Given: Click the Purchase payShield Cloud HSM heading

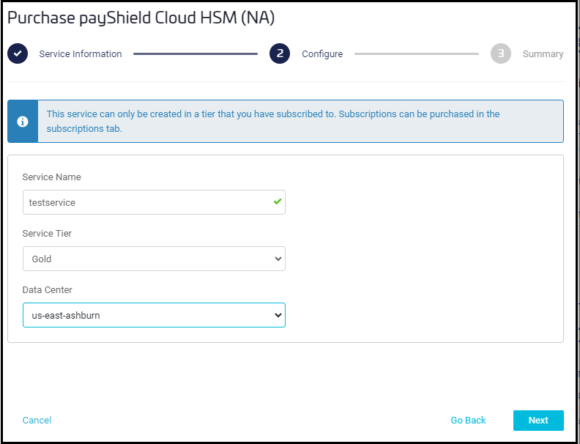Looking at the screenshot, I should click(141, 18).
